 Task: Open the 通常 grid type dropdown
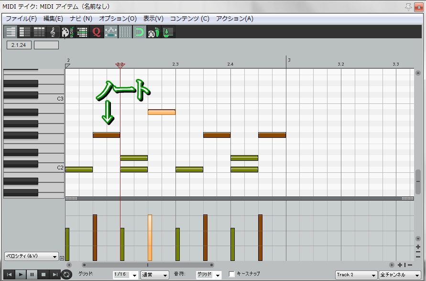pos(155,275)
